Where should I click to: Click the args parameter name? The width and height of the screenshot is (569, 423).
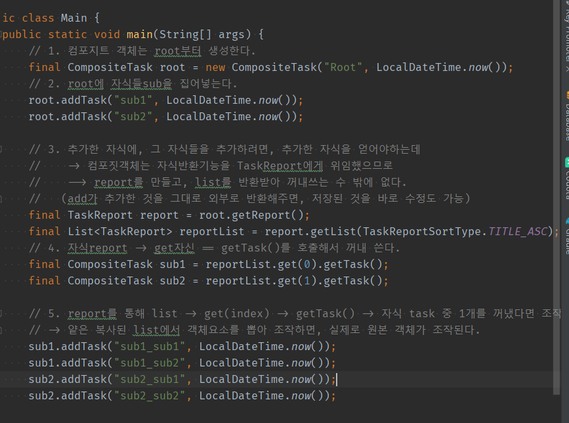[x=232, y=35]
